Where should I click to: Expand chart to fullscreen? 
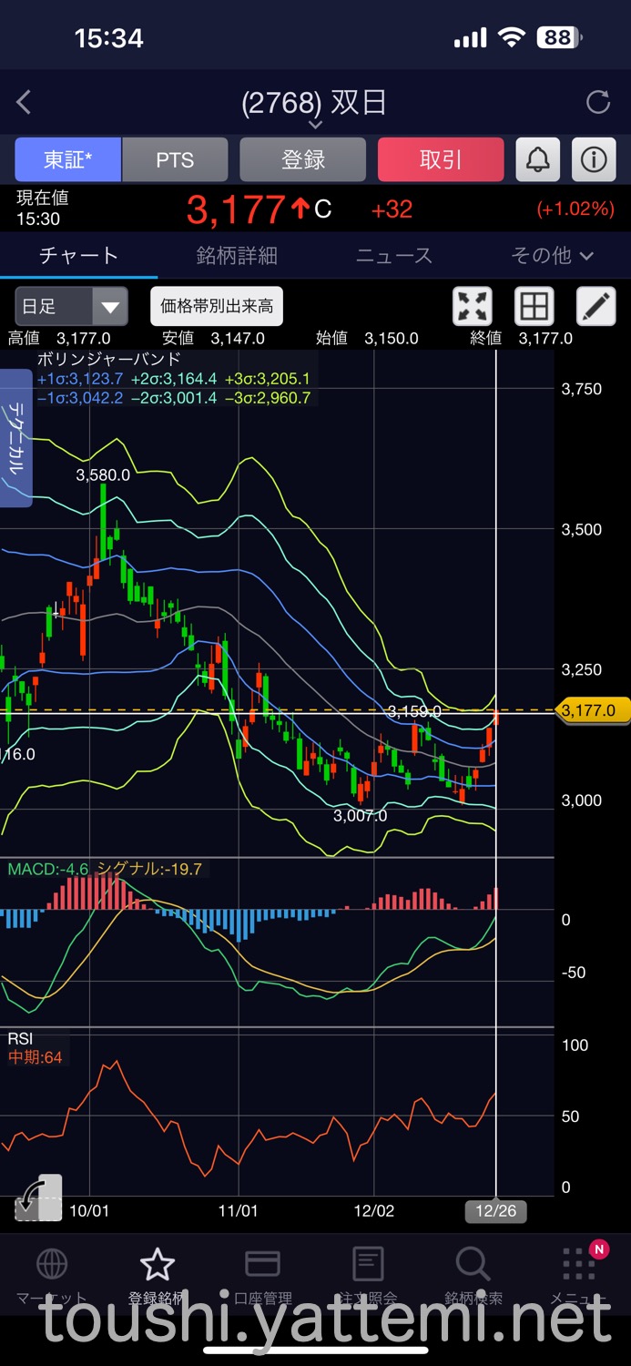click(473, 307)
